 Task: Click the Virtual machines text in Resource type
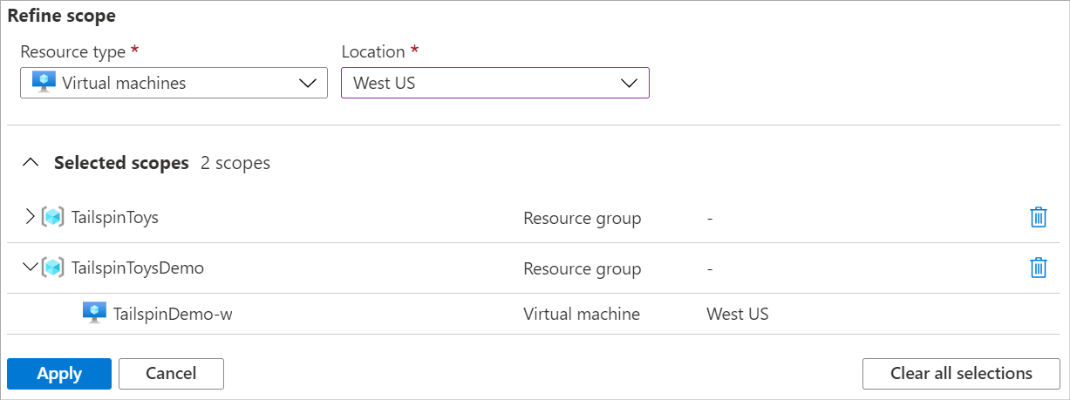(x=124, y=83)
